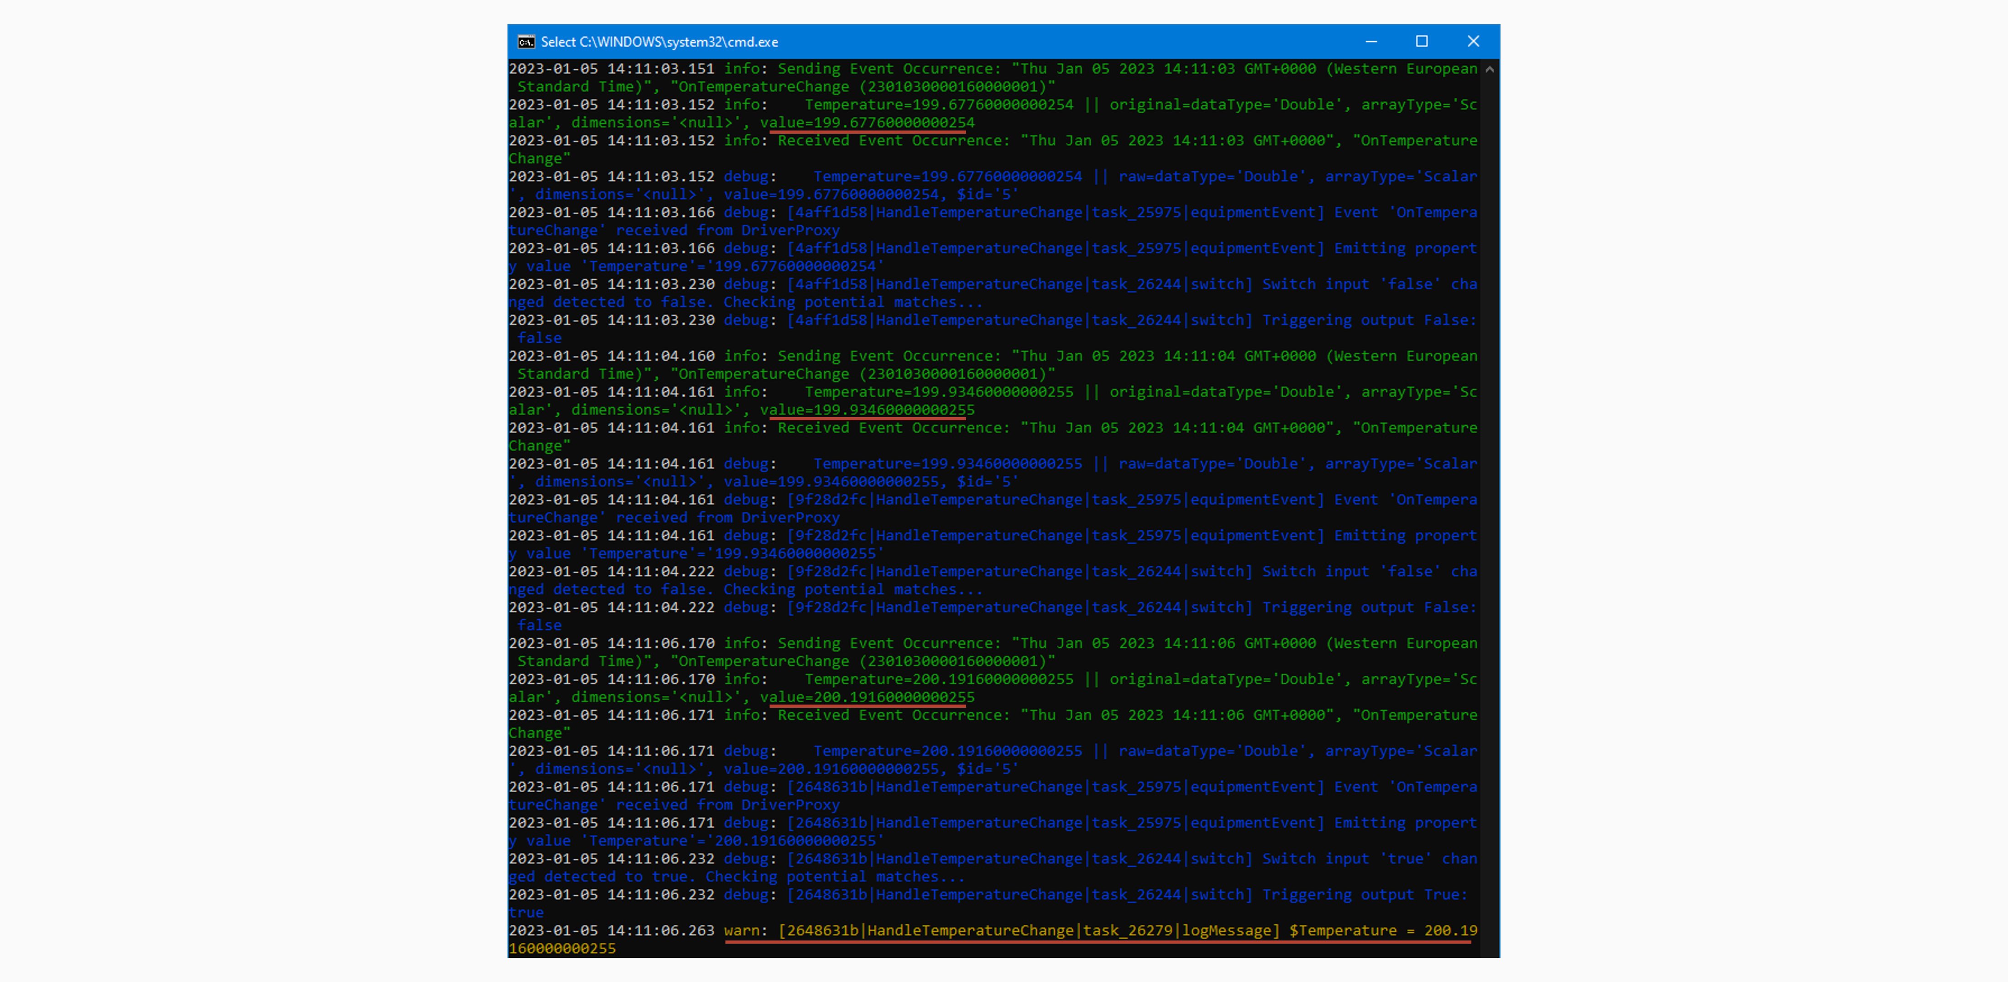Click '$Temperature = 200.19' in warn line
Viewport: 2008px width, 982px height.
[x=1383, y=930]
